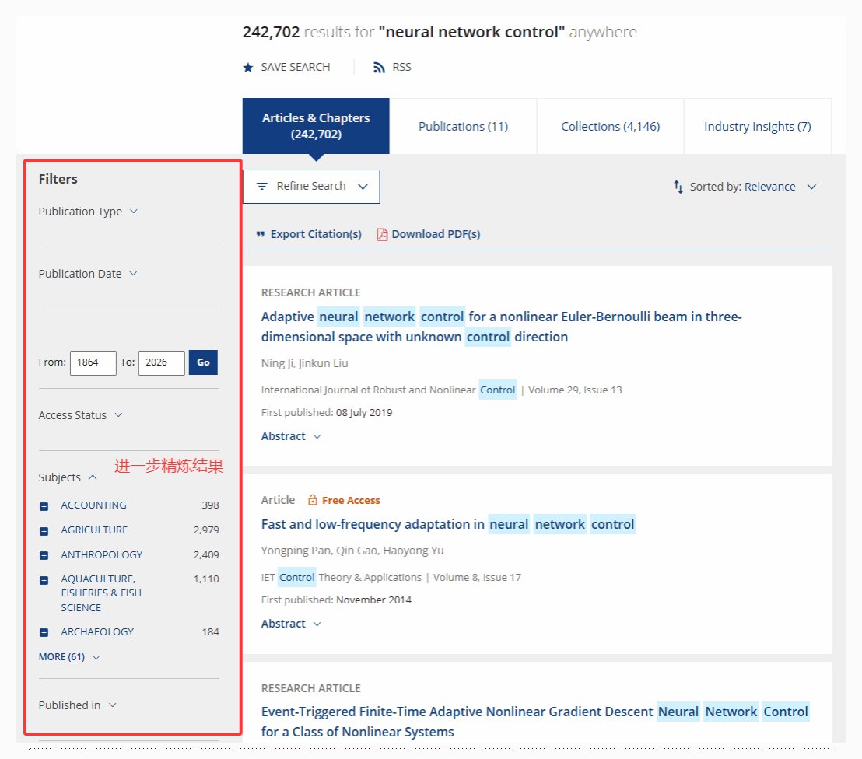This screenshot has height=759, width=862.
Task: Expand the AGRICULTURE subject plus icon
Action: (x=44, y=531)
